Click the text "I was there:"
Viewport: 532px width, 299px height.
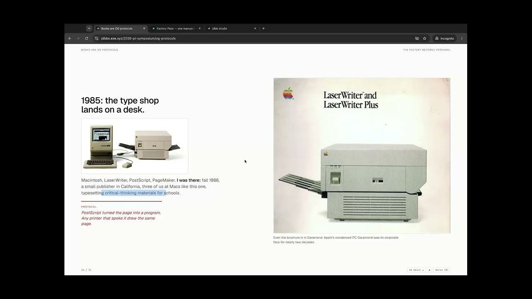click(189, 180)
